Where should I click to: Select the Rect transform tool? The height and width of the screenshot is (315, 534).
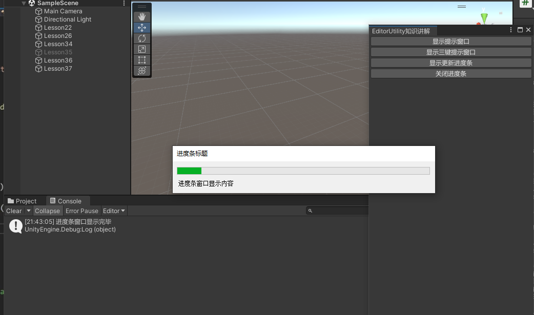(142, 60)
